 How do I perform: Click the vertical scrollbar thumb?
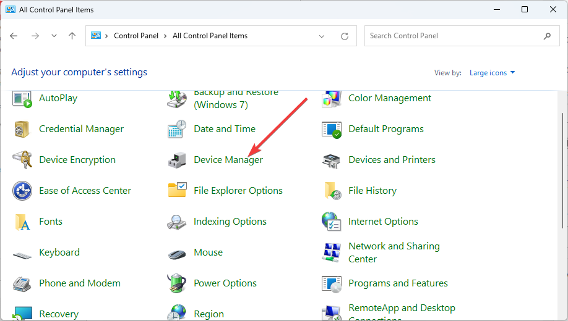[x=562, y=170]
